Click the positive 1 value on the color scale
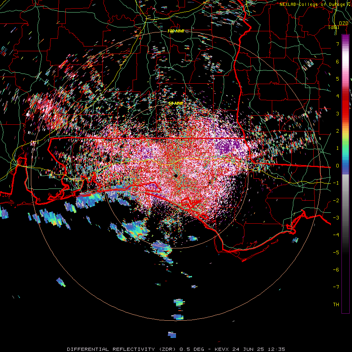 [x=338, y=148]
